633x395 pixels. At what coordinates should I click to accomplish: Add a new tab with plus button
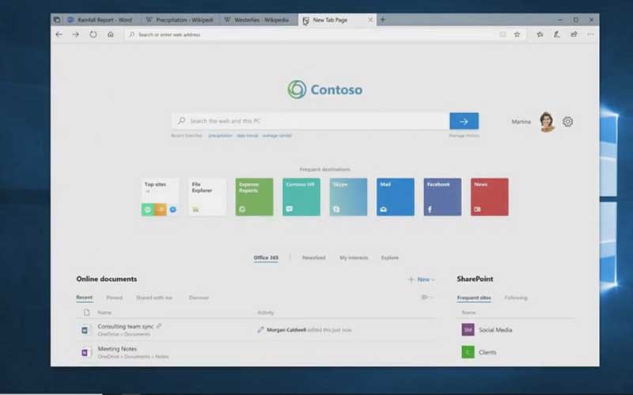coord(383,19)
